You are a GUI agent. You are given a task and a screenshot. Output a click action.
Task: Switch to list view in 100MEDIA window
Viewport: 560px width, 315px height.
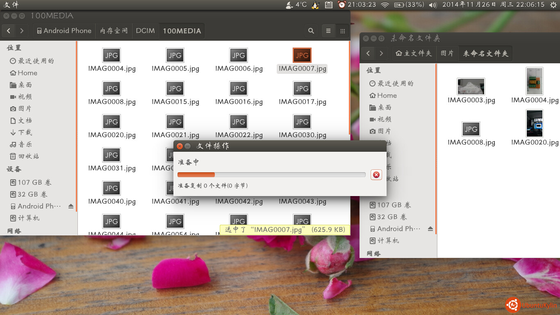[x=328, y=31]
